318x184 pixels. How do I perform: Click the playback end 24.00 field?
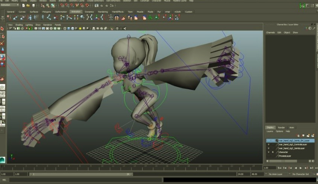pyautogui.click(x=243, y=174)
